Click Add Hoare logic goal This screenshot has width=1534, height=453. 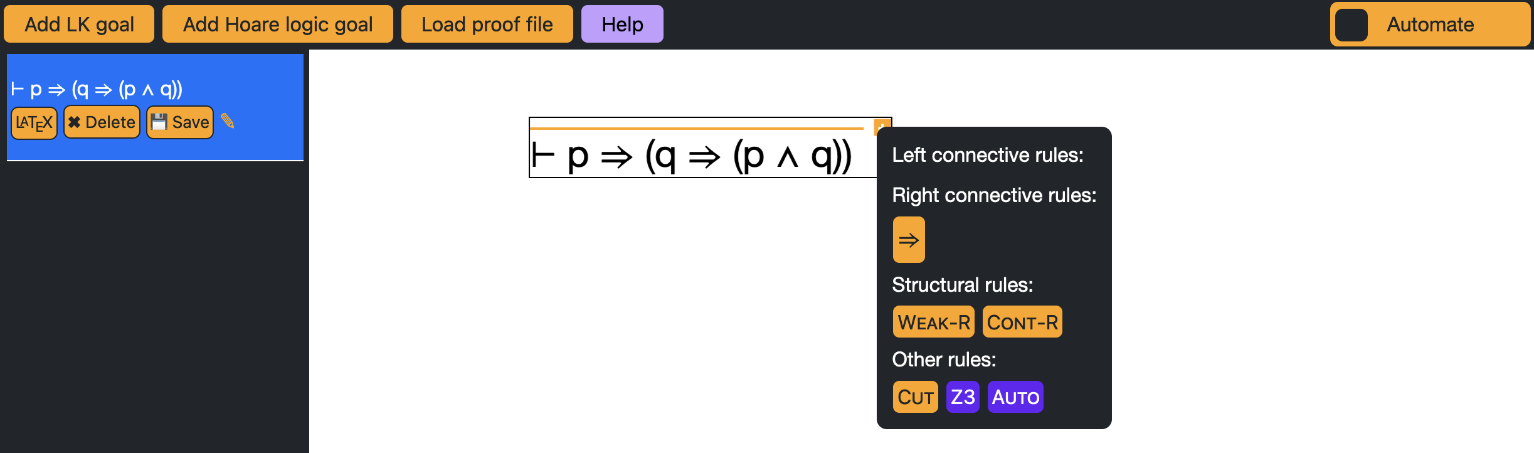click(x=277, y=24)
